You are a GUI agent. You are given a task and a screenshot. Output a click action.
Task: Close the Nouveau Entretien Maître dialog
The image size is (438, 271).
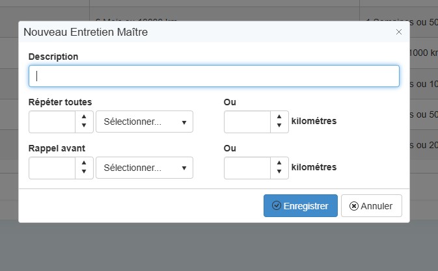[399, 31]
